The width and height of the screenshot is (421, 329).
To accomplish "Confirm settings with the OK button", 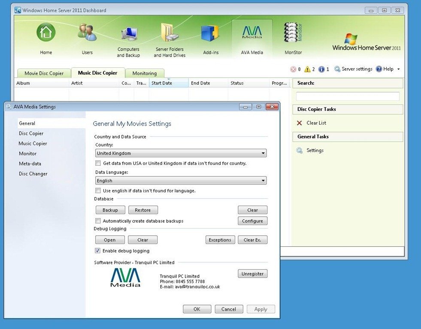I will coord(197,309).
